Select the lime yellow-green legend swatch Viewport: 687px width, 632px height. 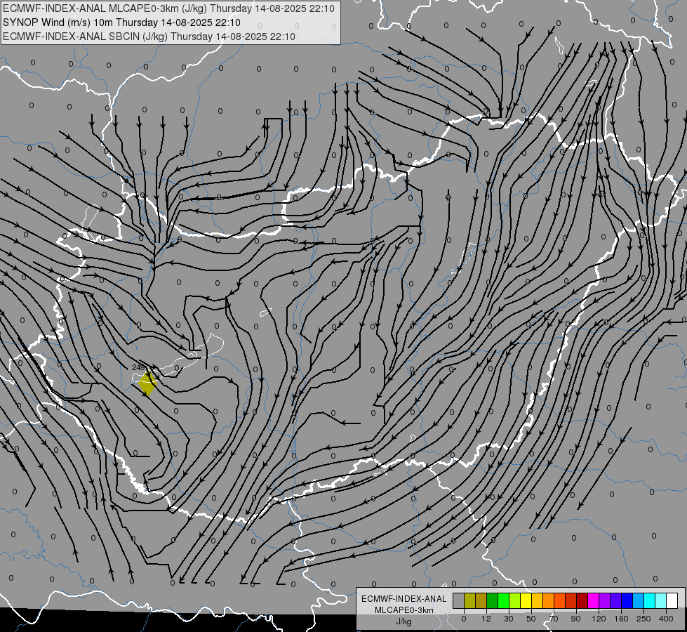515,600
